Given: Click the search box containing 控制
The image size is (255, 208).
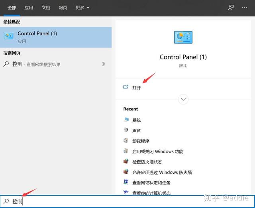Looking at the screenshot, I should coord(127,201).
